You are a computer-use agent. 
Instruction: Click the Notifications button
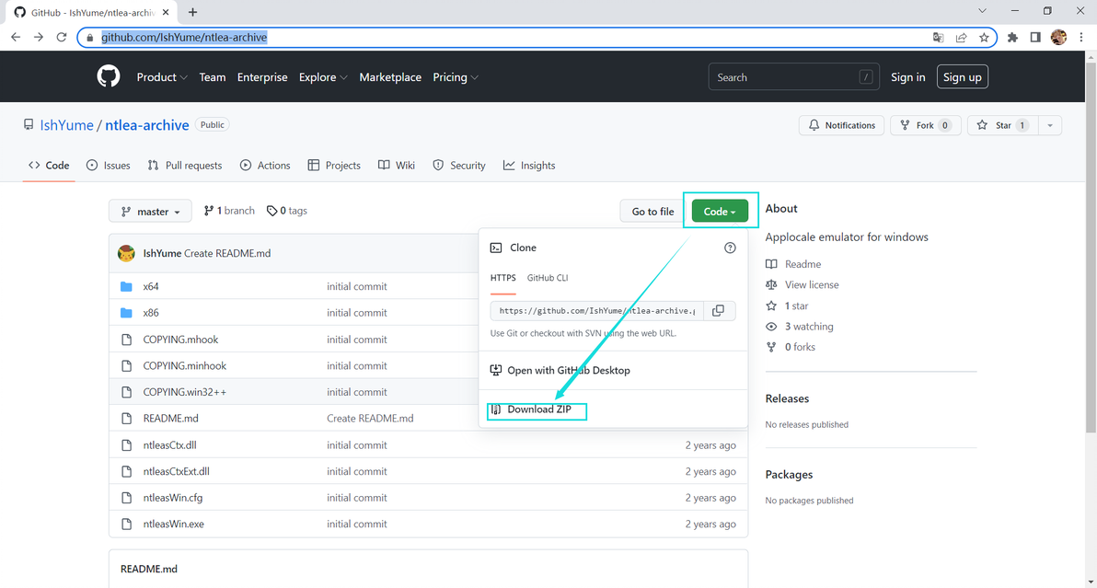click(x=842, y=125)
